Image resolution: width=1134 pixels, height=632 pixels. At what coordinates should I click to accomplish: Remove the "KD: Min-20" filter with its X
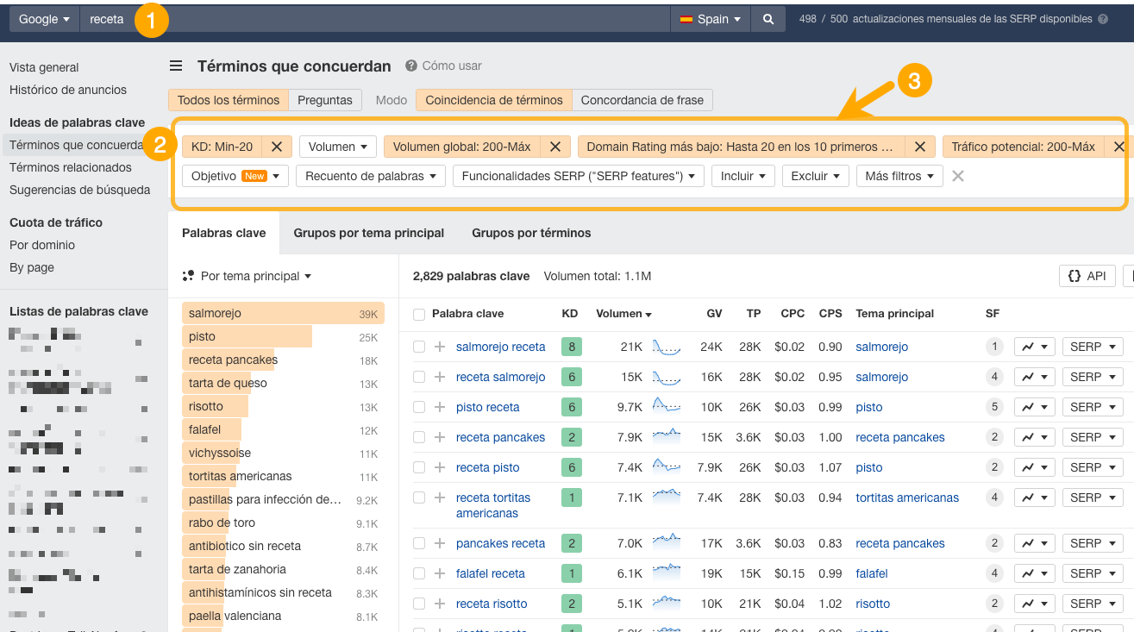point(276,147)
